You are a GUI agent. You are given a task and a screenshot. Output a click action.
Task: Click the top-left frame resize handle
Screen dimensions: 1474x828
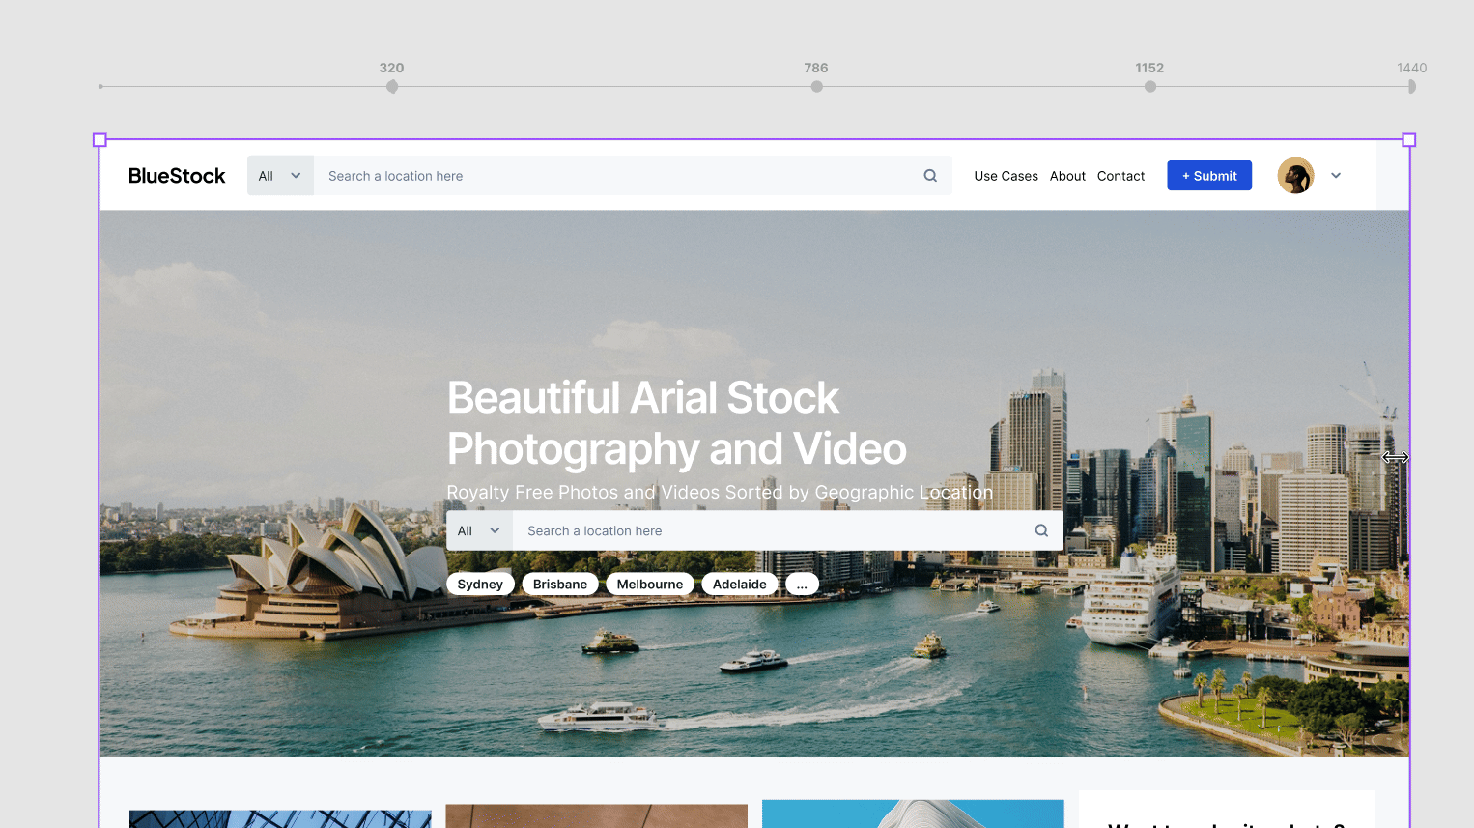click(x=99, y=140)
